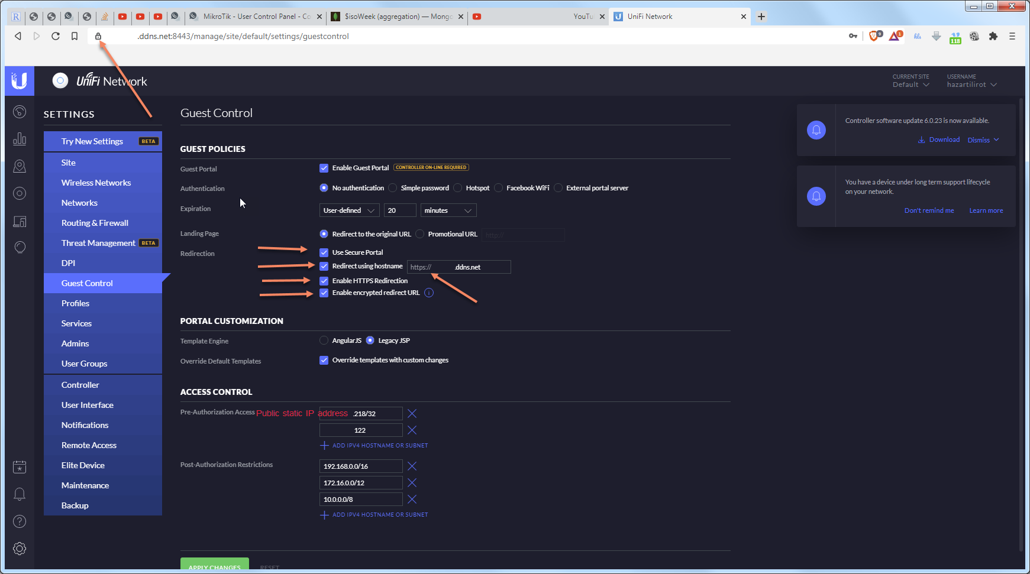This screenshot has height=574, width=1030.
Task: Select the Profiles settings section
Action: click(103, 303)
